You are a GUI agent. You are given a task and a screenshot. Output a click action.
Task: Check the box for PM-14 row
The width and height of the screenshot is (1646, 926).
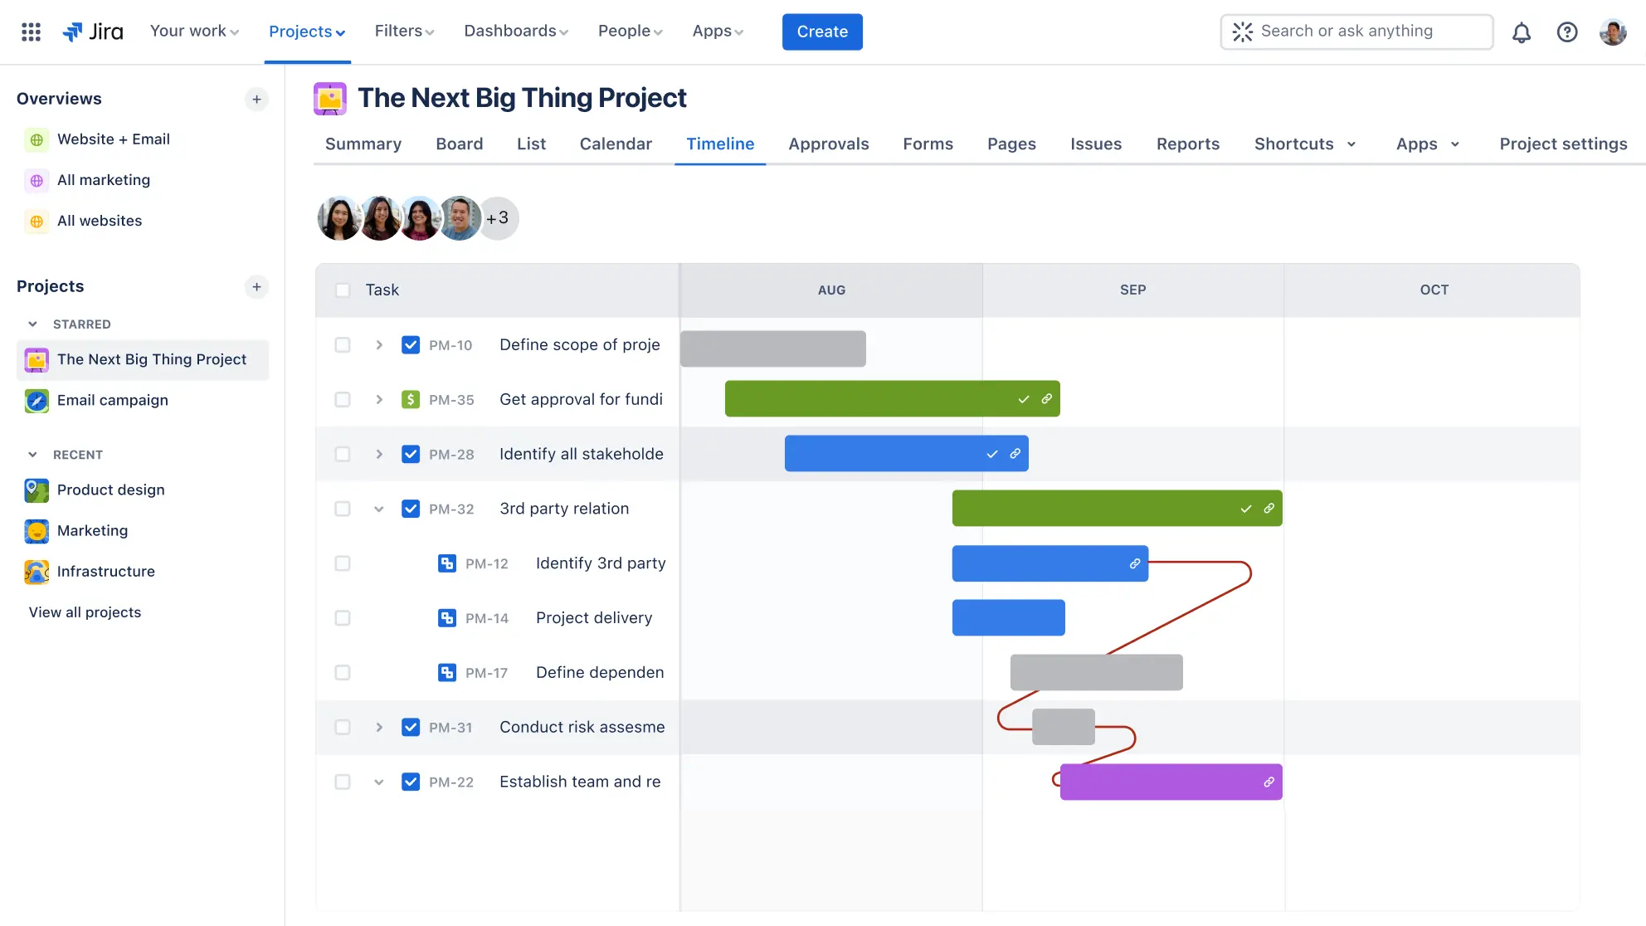(342, 618)
